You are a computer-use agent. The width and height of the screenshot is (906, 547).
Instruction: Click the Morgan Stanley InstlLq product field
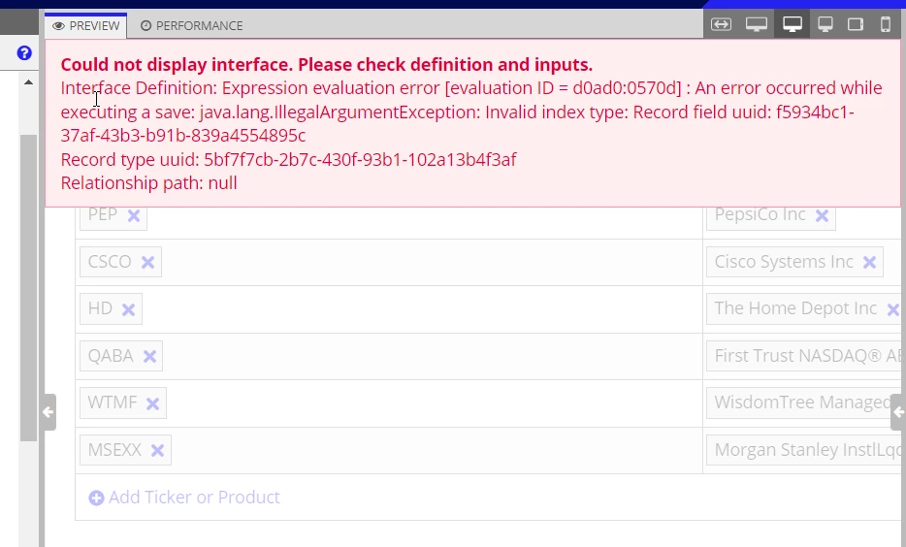point(804,449)
